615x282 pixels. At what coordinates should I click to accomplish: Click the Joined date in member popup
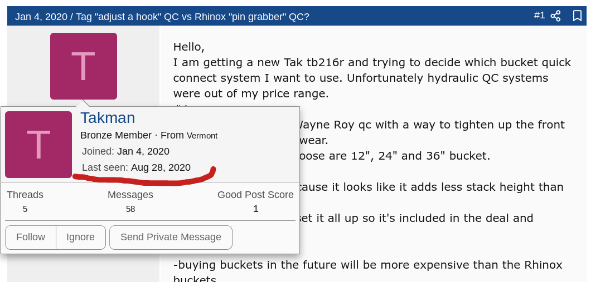coord(143,151)
